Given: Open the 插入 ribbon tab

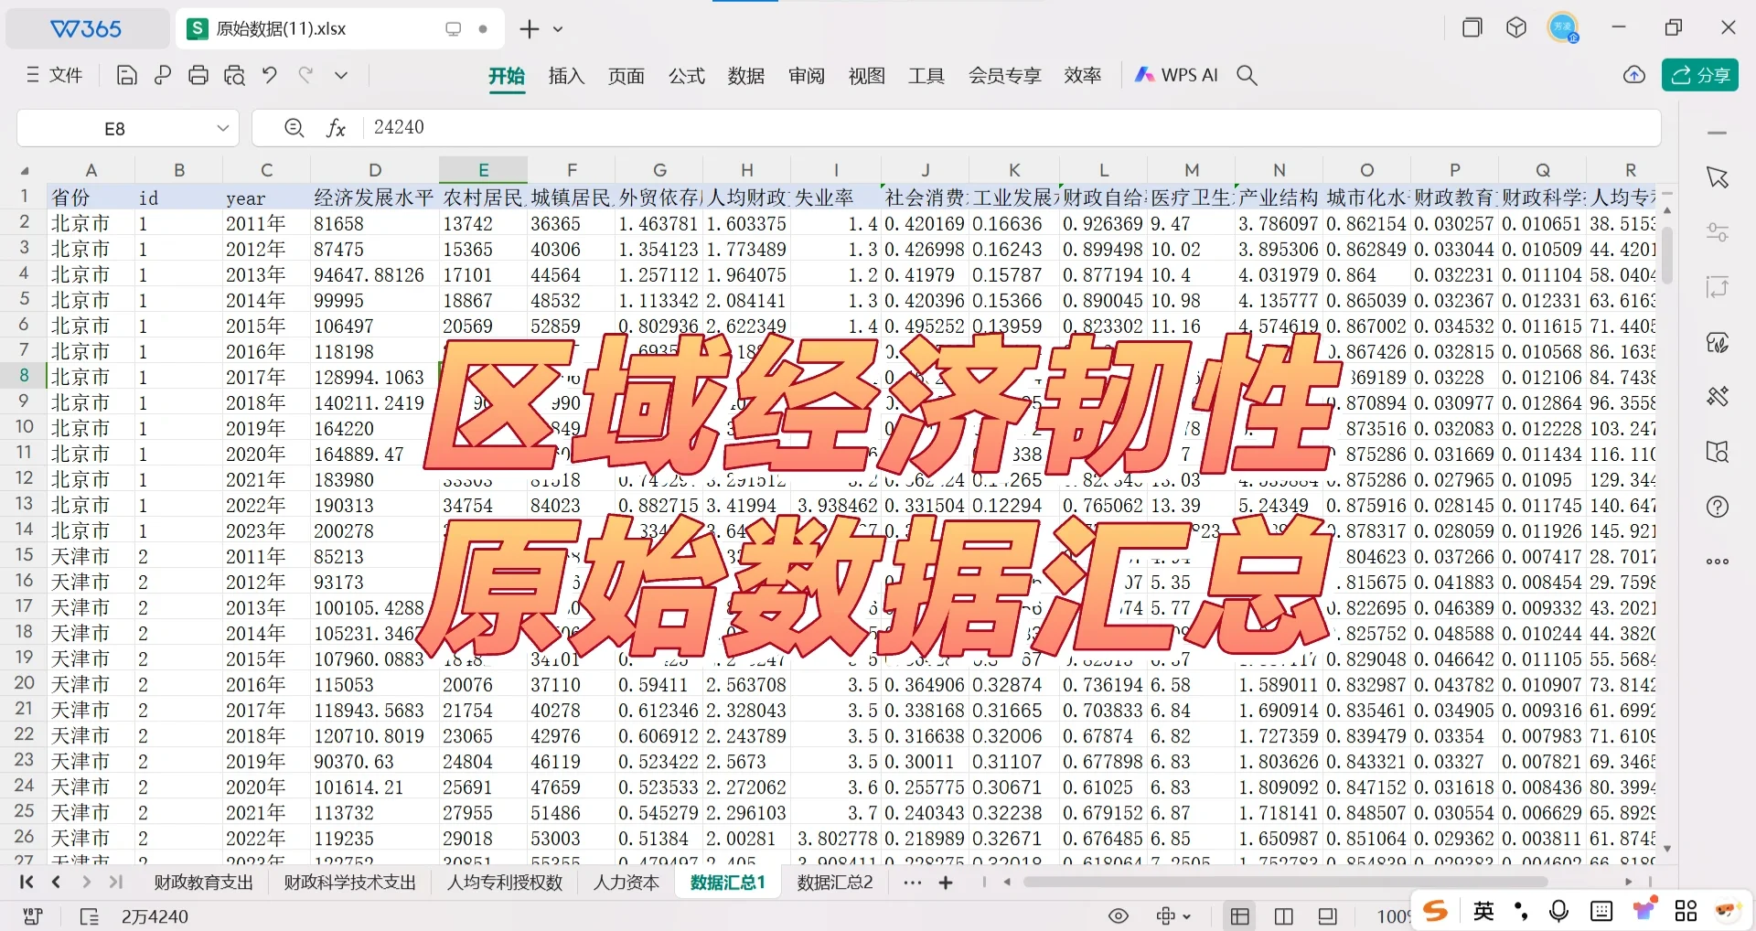Looking at the screenshot, I should (566, 76).
